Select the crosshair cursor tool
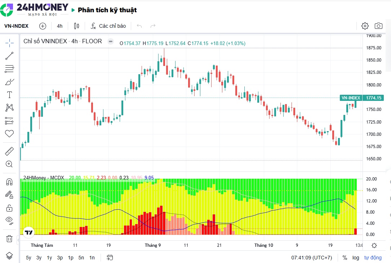 coord(9,43)
